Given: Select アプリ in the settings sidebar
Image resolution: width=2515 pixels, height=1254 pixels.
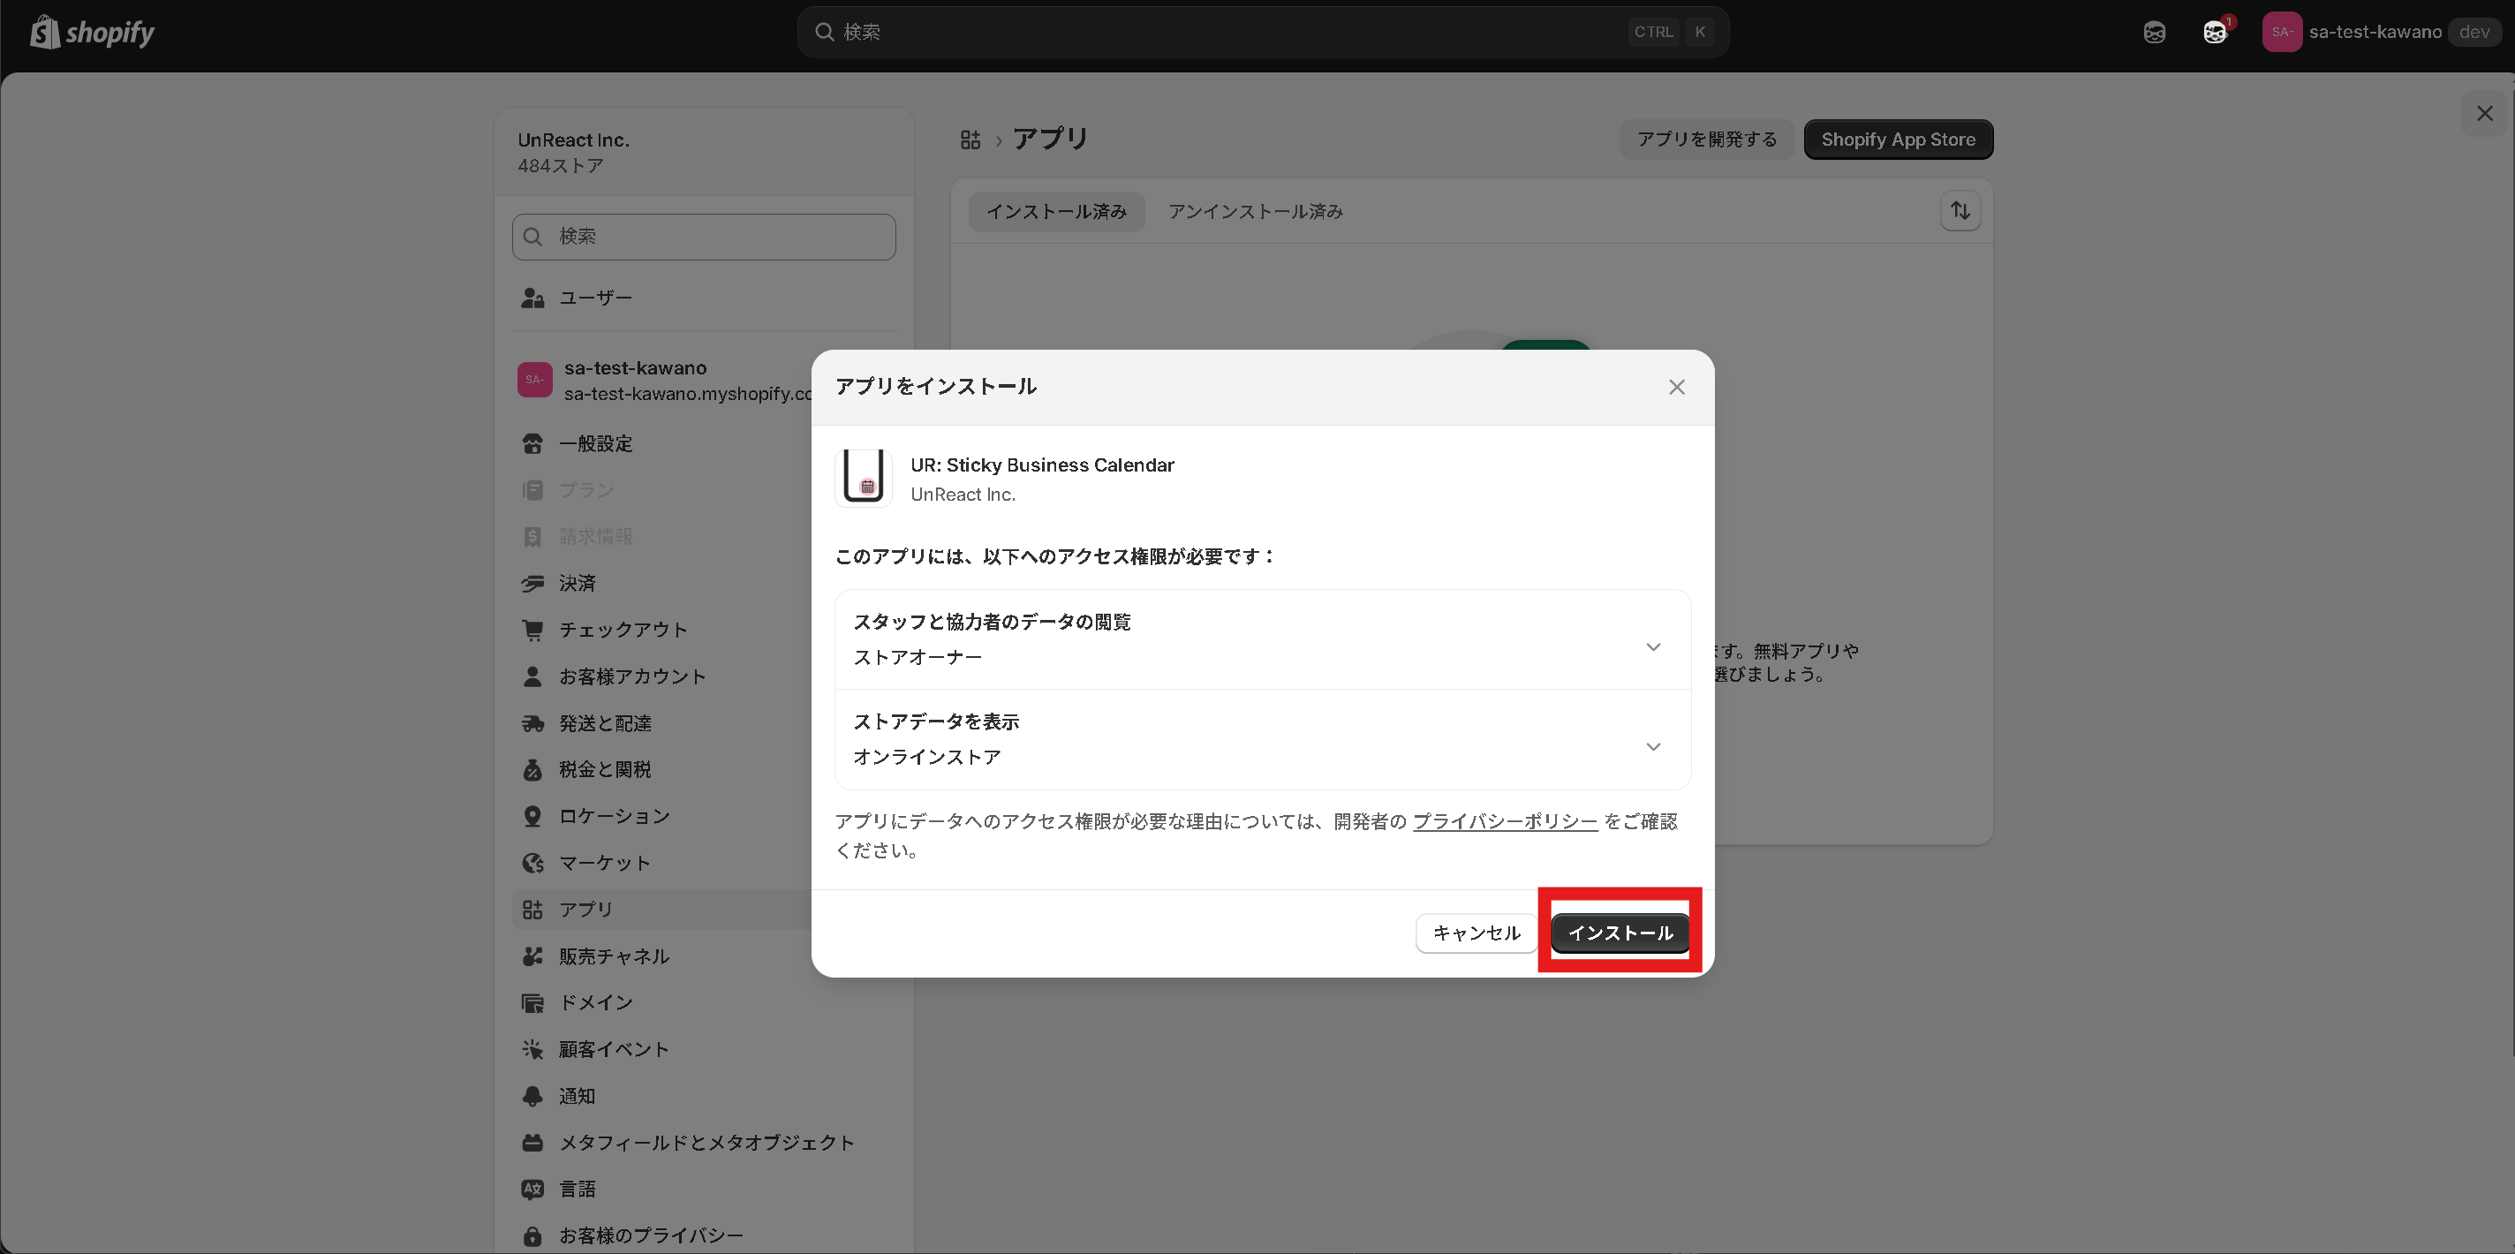Looking at the screenshot, I should (663, 910).
